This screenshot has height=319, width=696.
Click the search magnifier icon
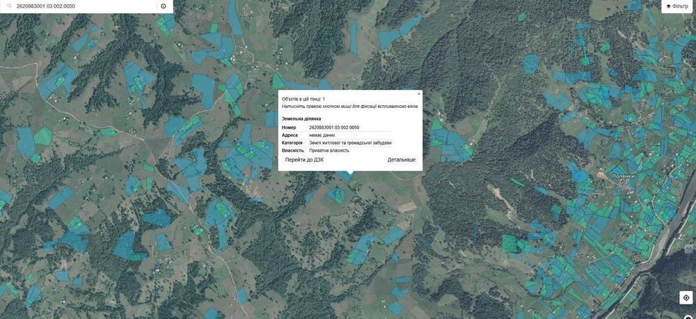pyautogui.click(x=8, y=6)
